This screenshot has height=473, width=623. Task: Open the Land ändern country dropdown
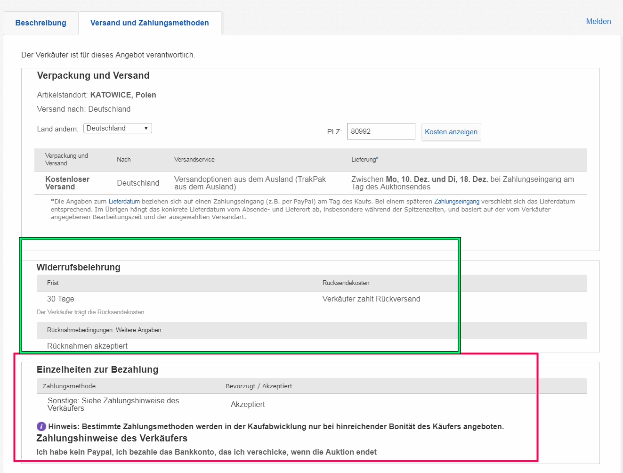(x=118, y=128)
